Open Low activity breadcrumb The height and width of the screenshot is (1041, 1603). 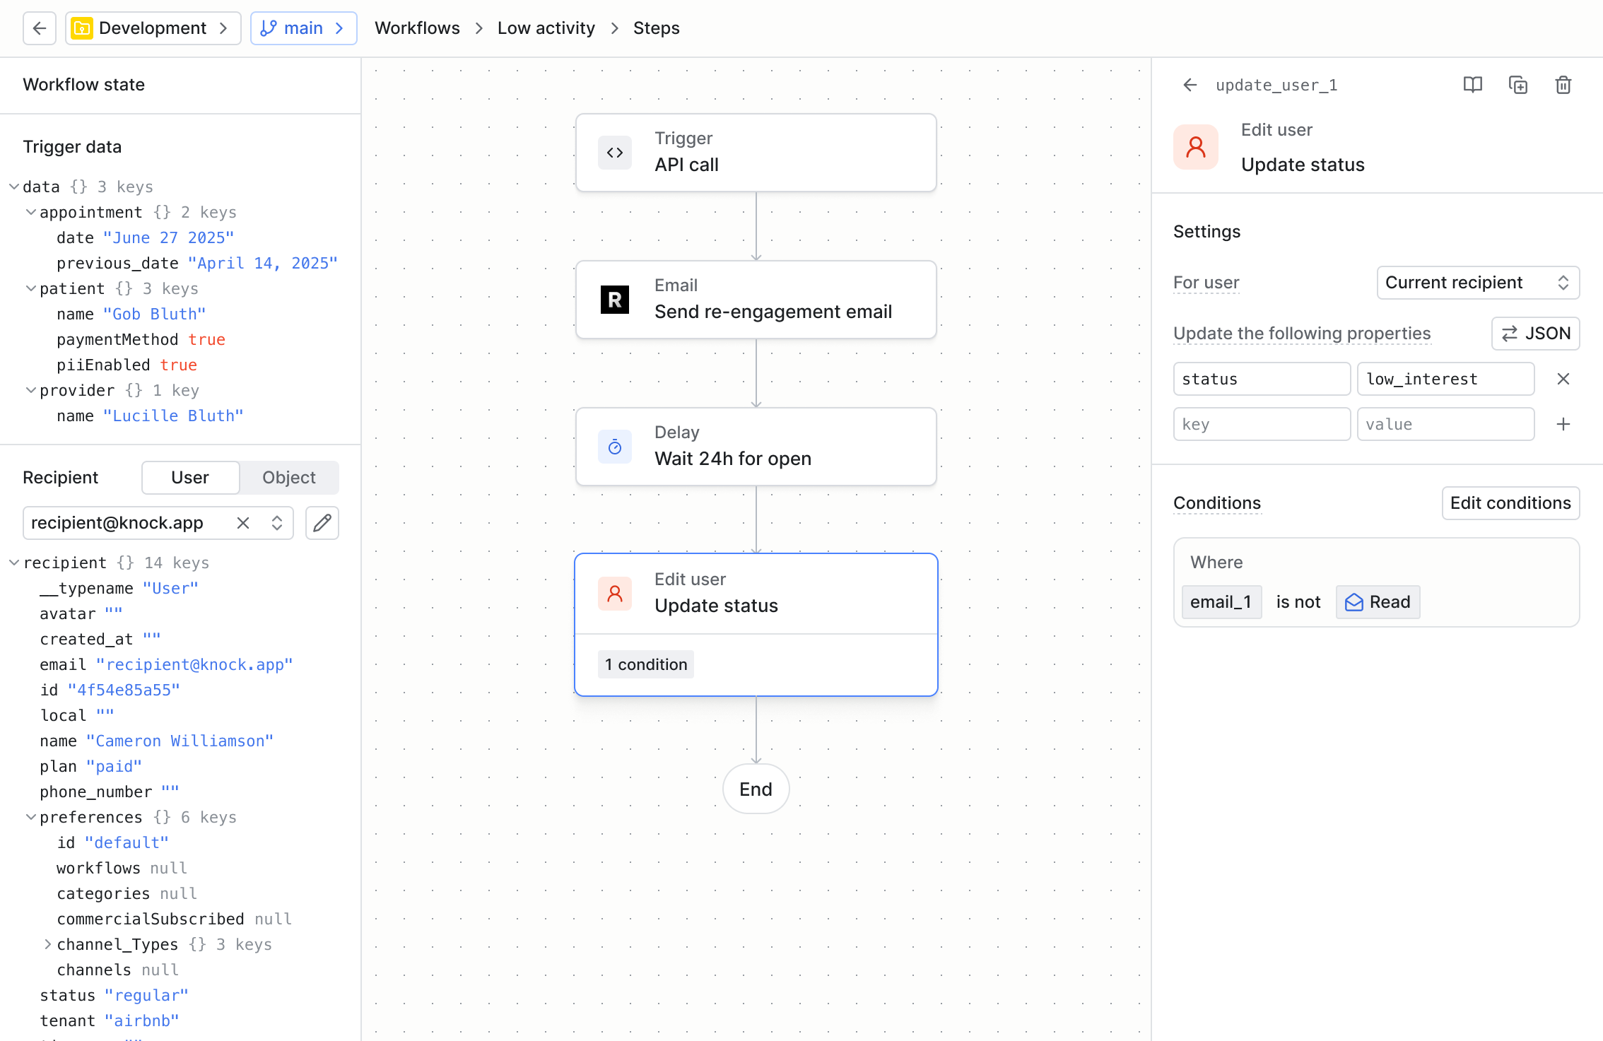(x=546, y=28)
